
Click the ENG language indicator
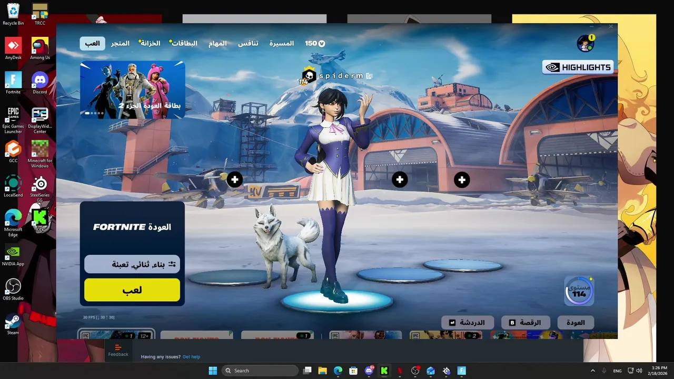tap(617, 371)
